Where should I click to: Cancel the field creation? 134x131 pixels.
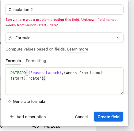click(x=81, y=117)
